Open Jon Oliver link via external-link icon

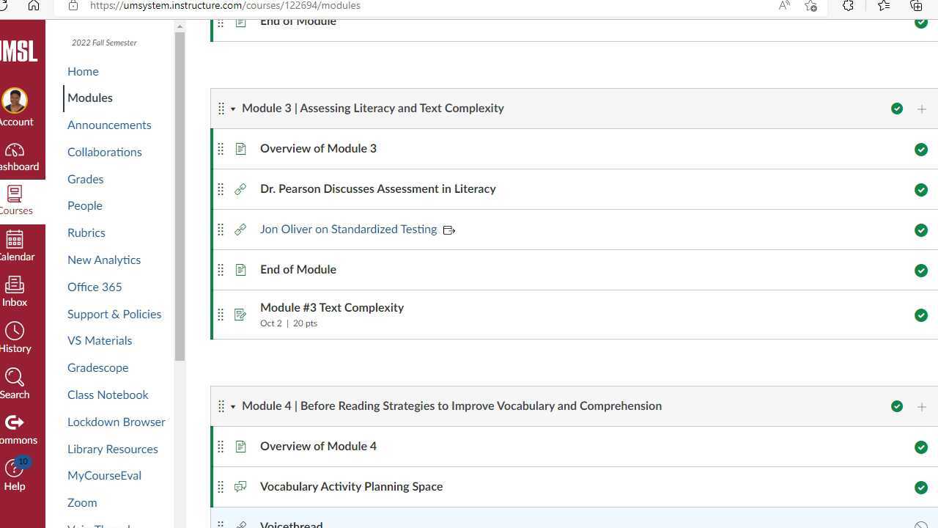point(449,230)
